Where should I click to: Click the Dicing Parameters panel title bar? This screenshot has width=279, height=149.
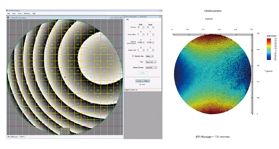[143, 17]
